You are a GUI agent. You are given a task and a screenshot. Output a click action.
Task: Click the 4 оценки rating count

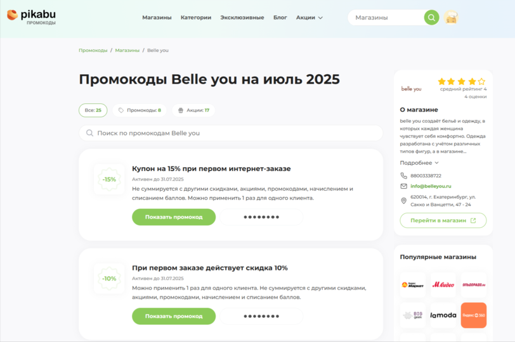(x=475, y=96)
